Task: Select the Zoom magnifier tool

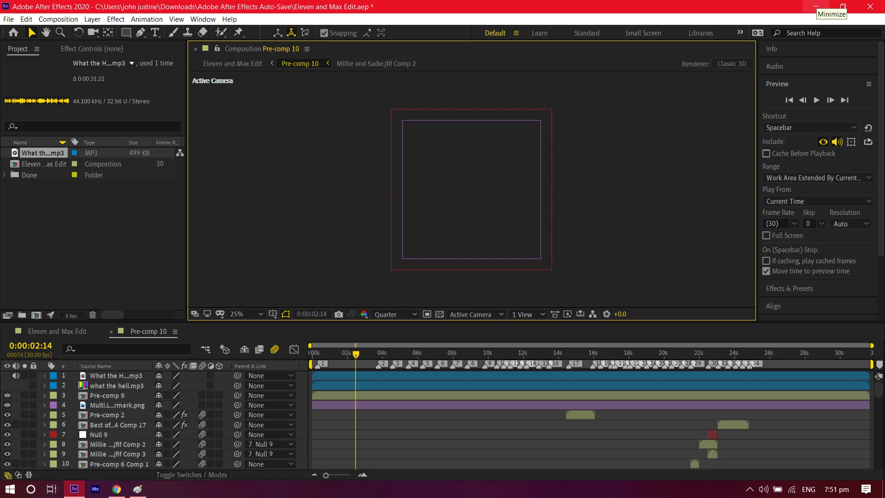Action: pyautogui.click(x=60, y=32)
